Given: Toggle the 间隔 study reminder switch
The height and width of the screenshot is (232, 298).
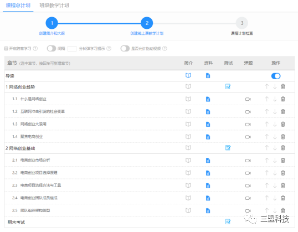Looking at the screenshot, I should (52, 49).
